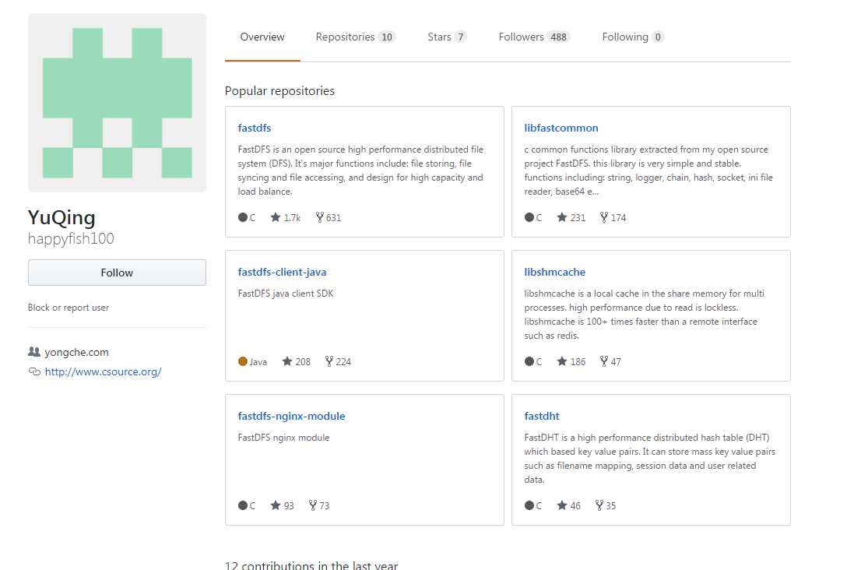
Task: Click the 35 fork count on fastdht
Action: pyautogui.click(x=611, y=505)
